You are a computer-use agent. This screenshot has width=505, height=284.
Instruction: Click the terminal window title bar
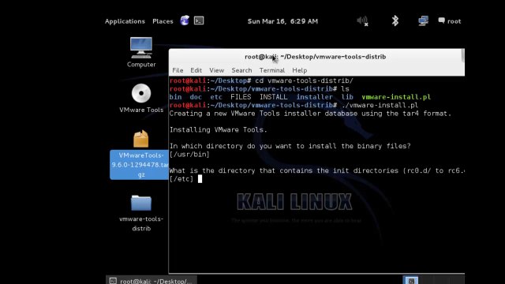[x=316, y=57]
